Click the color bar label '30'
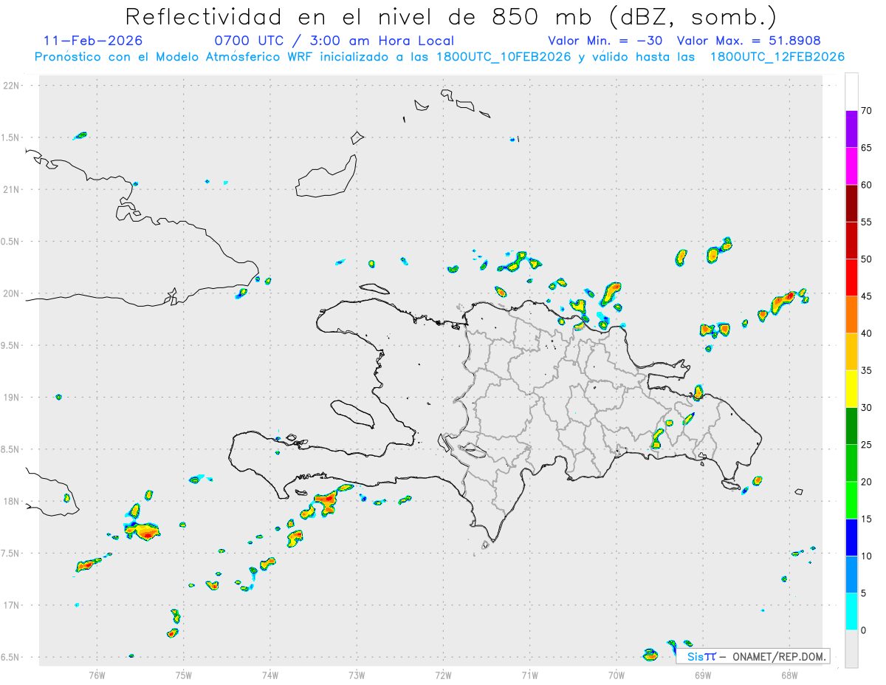The height and width of the screenshot is (685, 886). 868,407
